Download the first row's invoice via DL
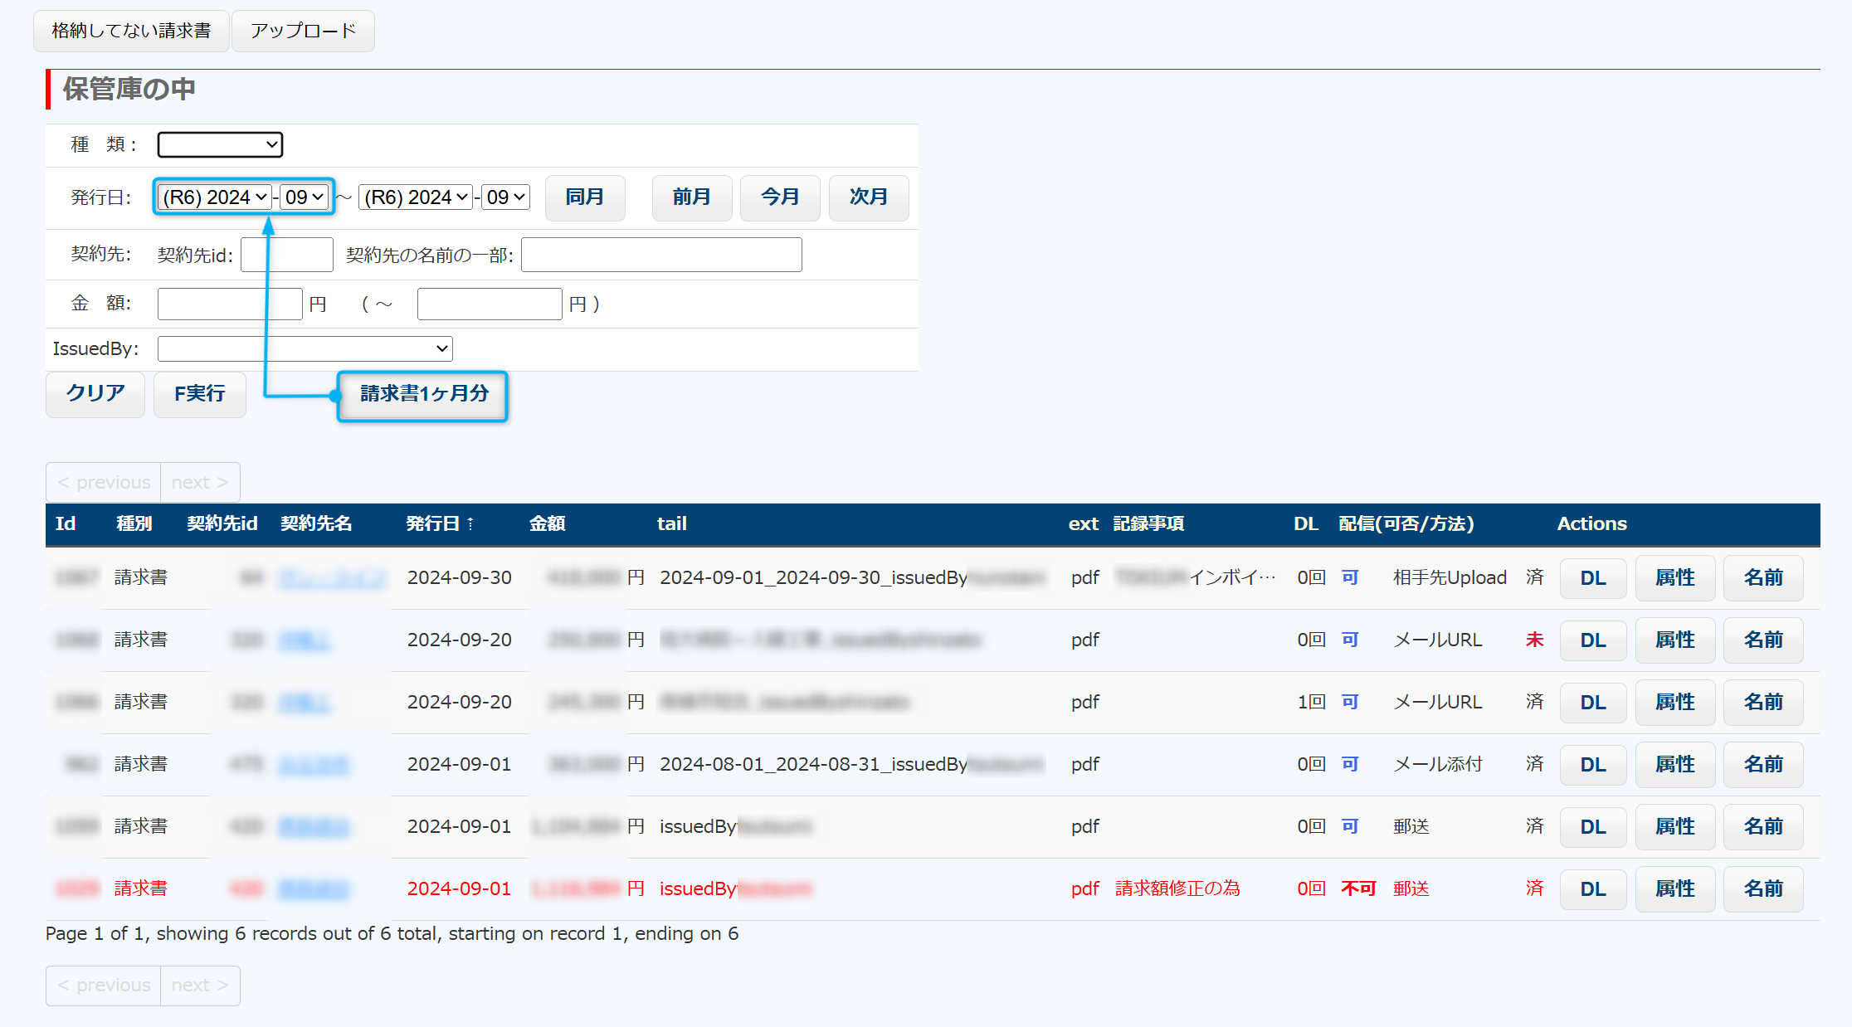 1592,578
